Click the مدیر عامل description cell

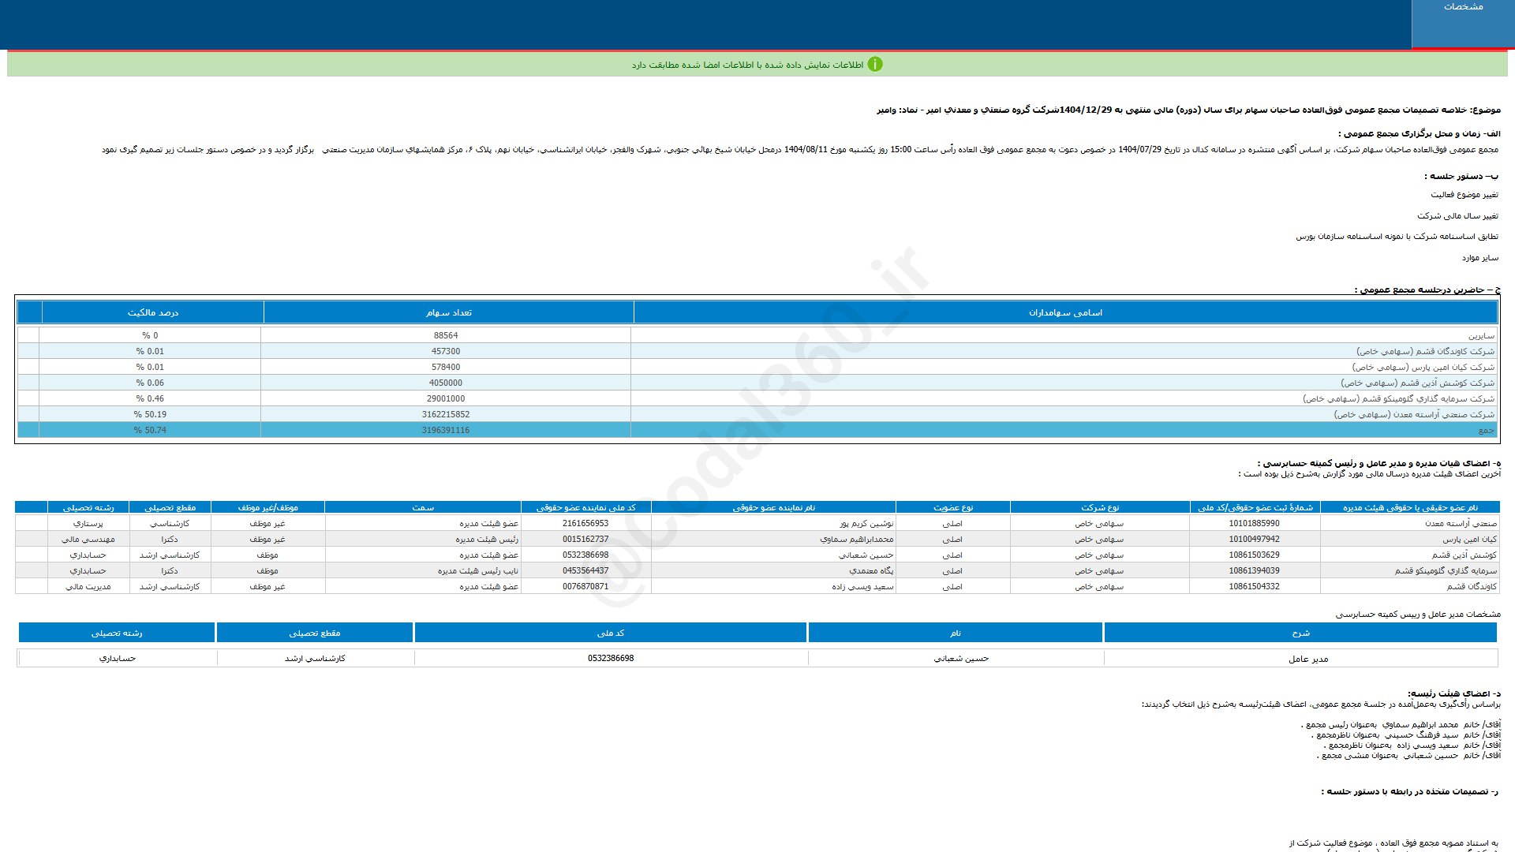pyautogui.click(x=1307, y=660)
